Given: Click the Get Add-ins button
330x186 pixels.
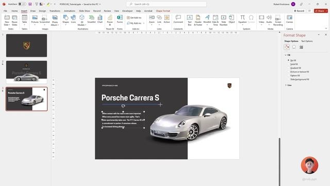Looking at the screenshot, I should [x=134, y=18].
